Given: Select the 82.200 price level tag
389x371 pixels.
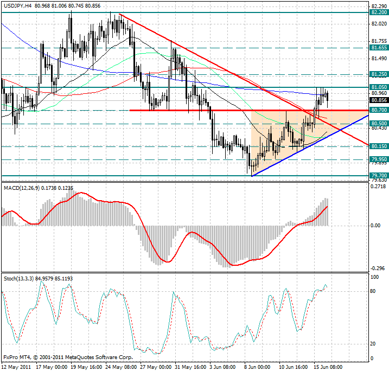Looking at the screenshot, I should (x=378, y=12).
